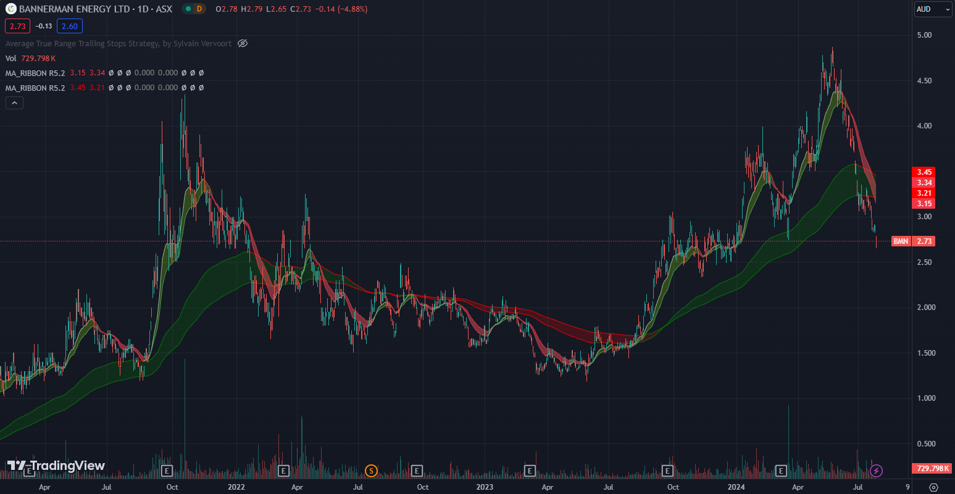Select the first MA_RIBBON R5.2 indicator
The height and width of the screenshot is (494, 955).
pyautogui.click(x=35, y=73)
